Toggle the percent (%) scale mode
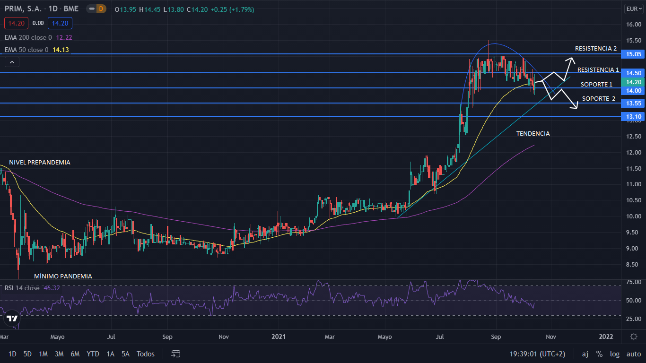Image resolution: width=646 pixels, height=363 pixels. click(x=599, y=354)
